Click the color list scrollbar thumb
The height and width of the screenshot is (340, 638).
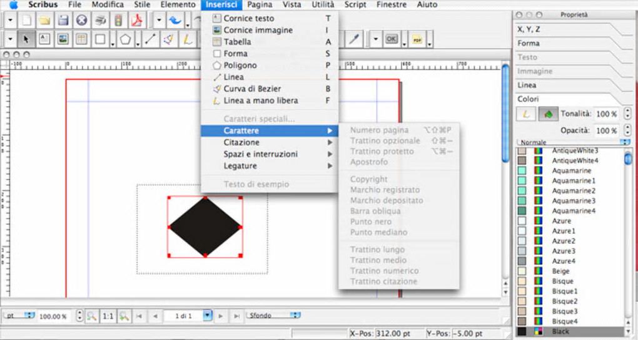(628, 157)
